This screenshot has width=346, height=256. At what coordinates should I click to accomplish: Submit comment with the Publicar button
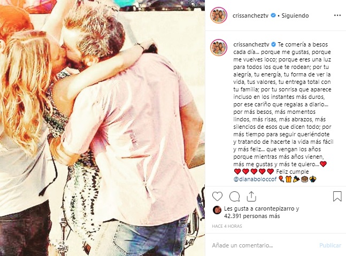pyautogui.click(x=330, y=245)
